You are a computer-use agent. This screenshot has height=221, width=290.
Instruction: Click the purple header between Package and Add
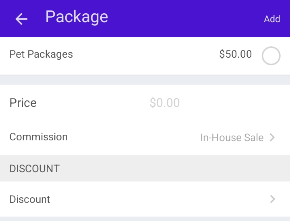(185, 19)
